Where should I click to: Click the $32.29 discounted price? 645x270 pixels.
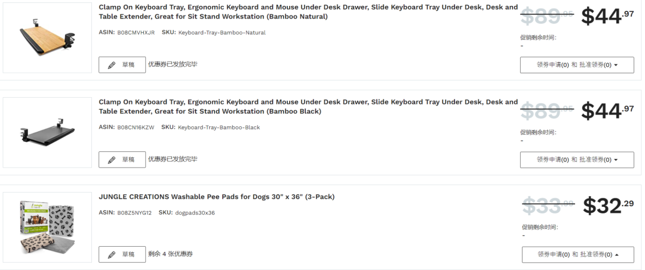[607, 206]
